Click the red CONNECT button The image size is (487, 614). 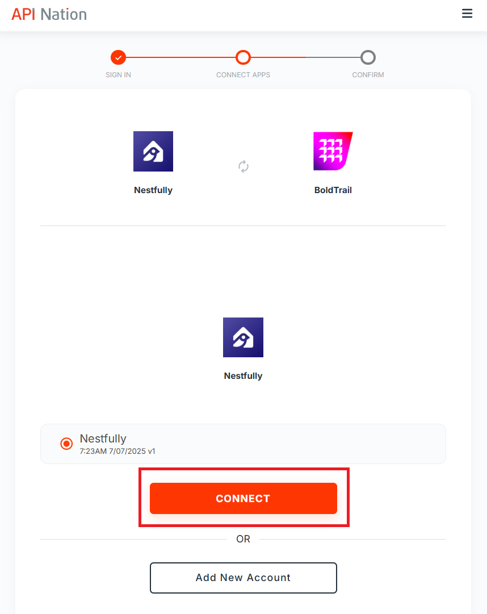pyautogui.click(x=244, y=498)
